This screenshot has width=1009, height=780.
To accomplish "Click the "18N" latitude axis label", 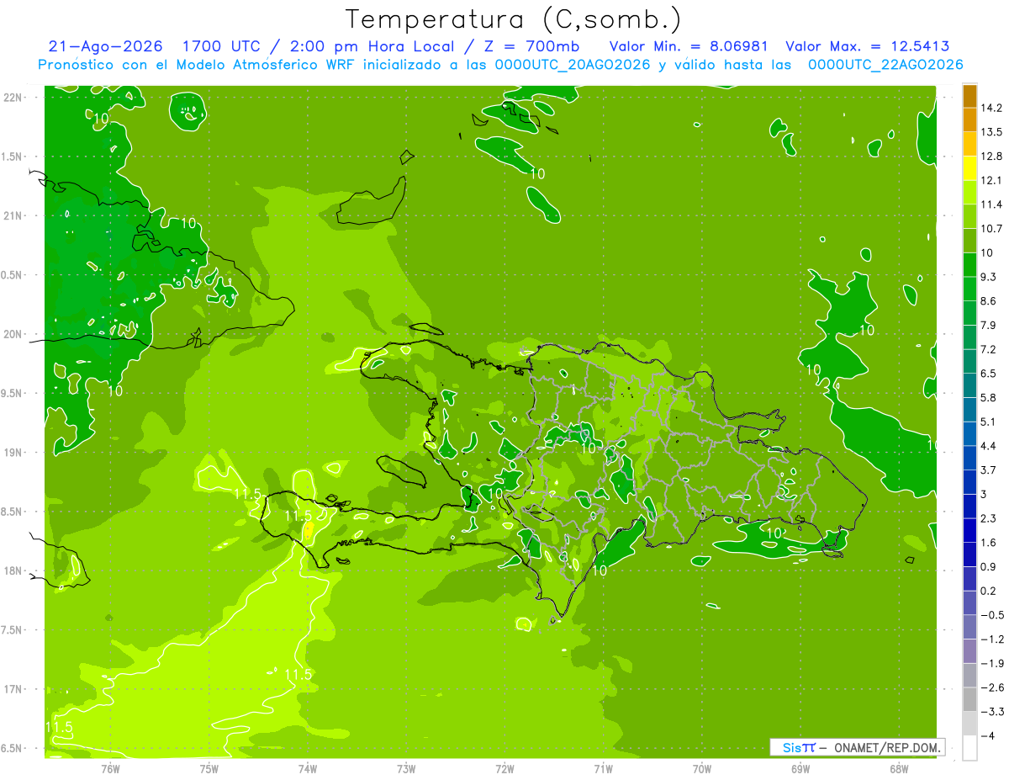I will [12, 571].
